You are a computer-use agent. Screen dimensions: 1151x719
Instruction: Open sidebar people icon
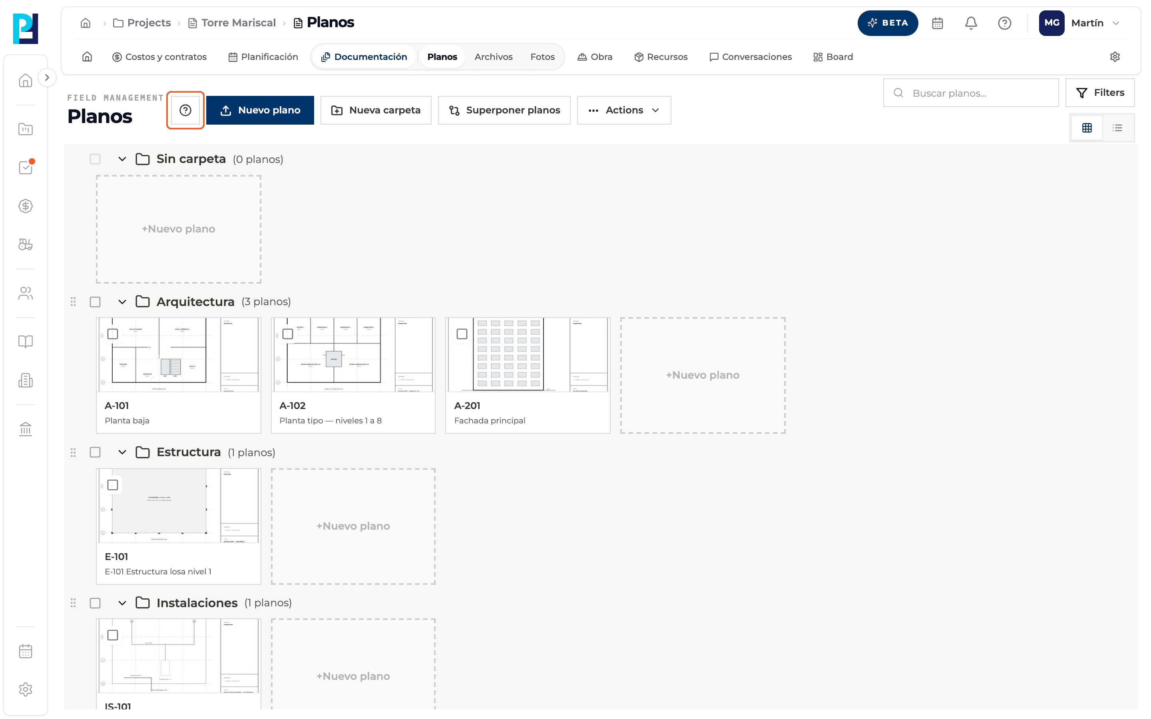pyautogui.click(x=26, y=293)
